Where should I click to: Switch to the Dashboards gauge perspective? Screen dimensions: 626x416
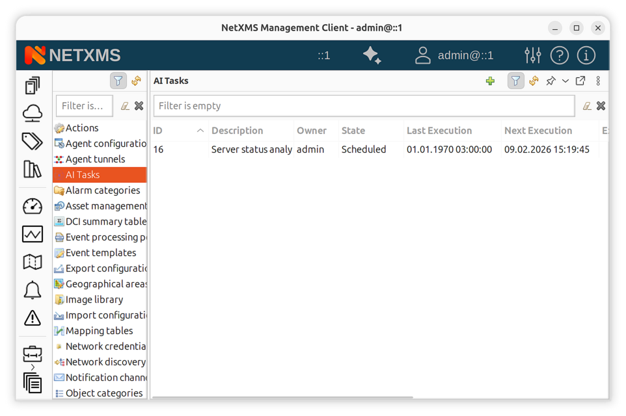(x=33, y=206)
